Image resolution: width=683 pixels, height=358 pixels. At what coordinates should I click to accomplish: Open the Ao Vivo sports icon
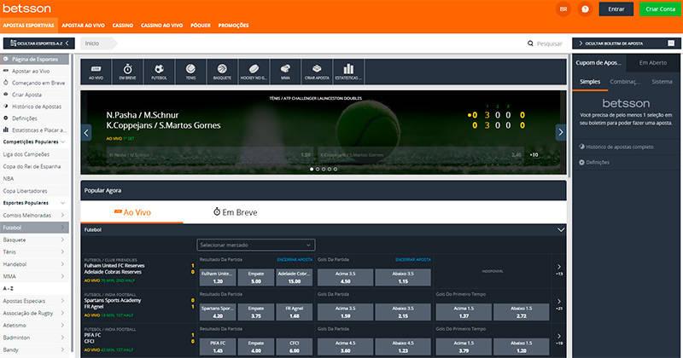click(96, 72)
